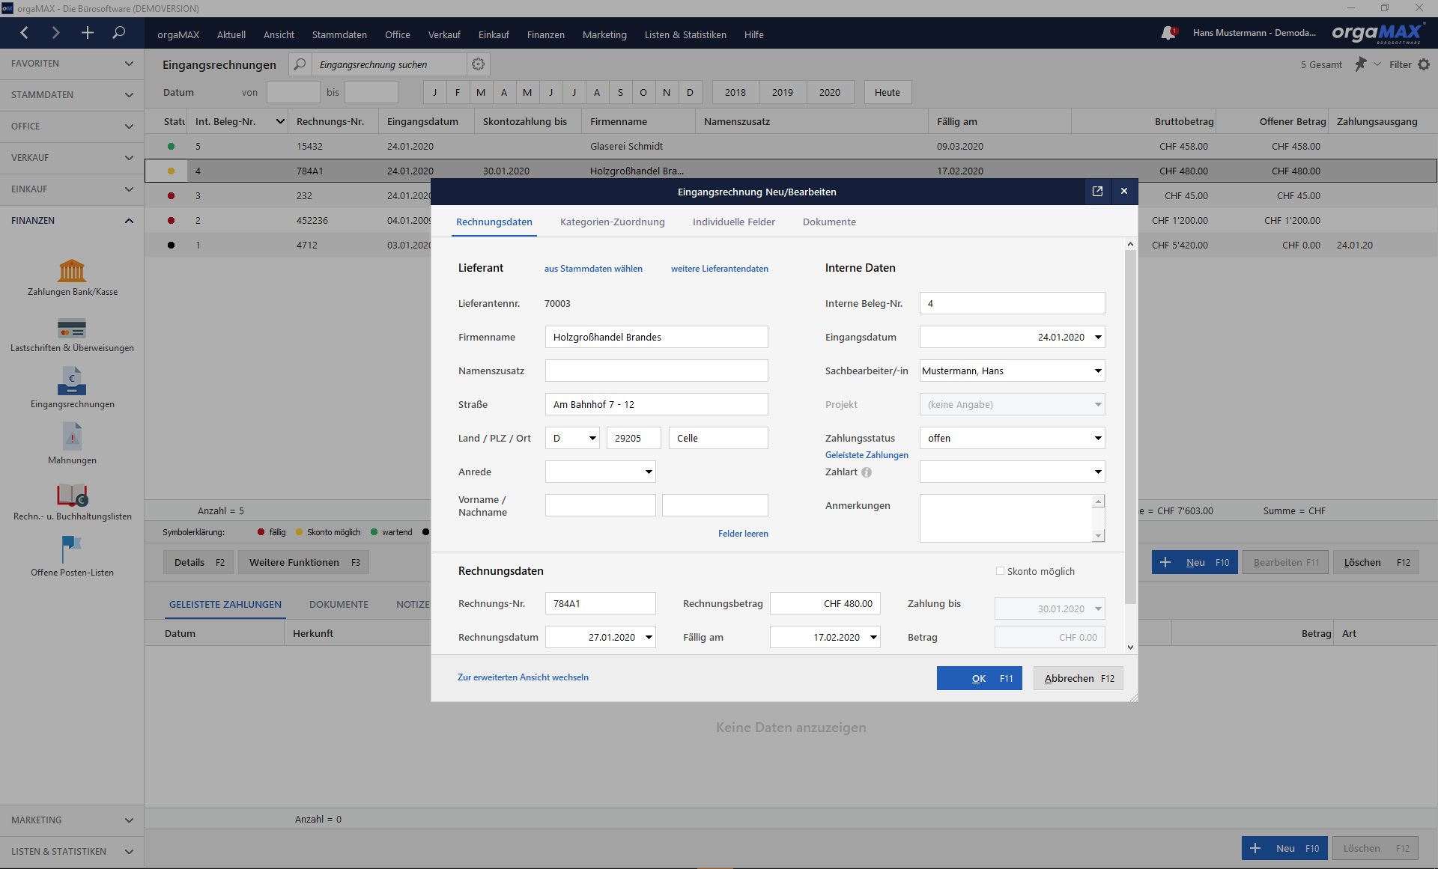Screen dimensions: 1438x869
Task: Open global search magnifier in top bar
Action: (x=119, y=33)
